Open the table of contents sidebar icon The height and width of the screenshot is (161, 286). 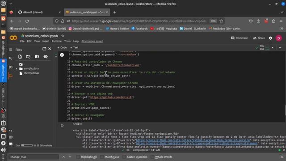[x=11, y=50]
